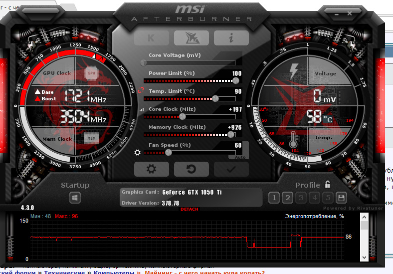Click the Fan Speed slider handle
The height and width of the screenshot is (274, 393).
pyautogui.click(x=169, y=153)
